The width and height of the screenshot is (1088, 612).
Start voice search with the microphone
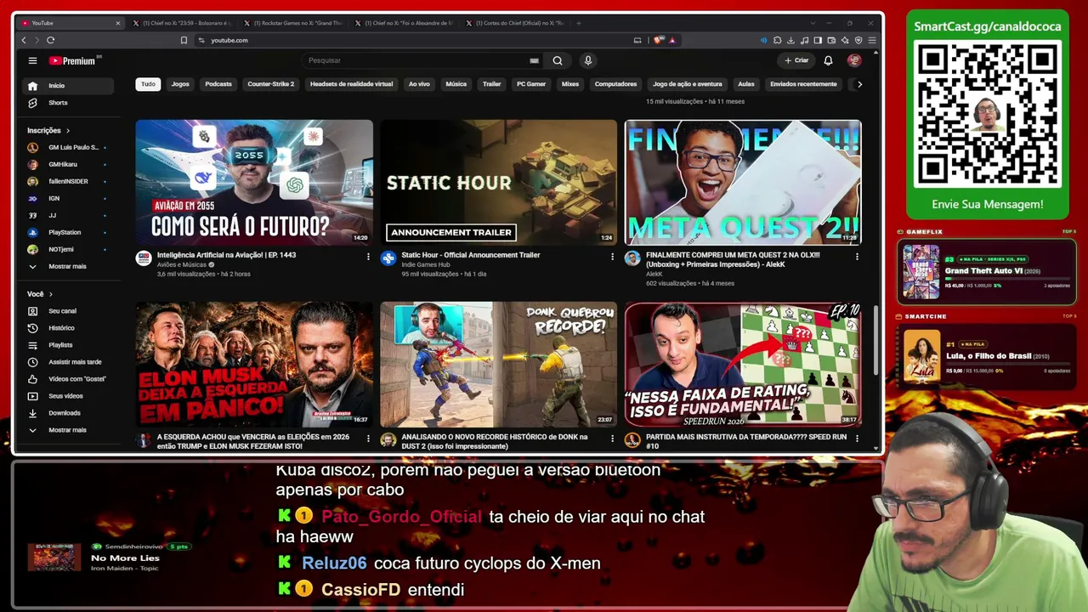pyautogui.click(x=587, y=60)
